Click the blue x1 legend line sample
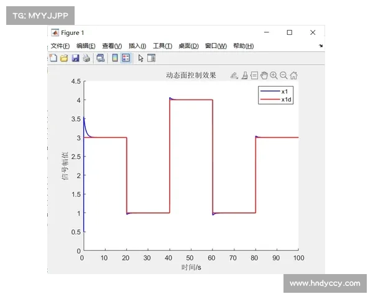373x299 pixels. [270, 92]
